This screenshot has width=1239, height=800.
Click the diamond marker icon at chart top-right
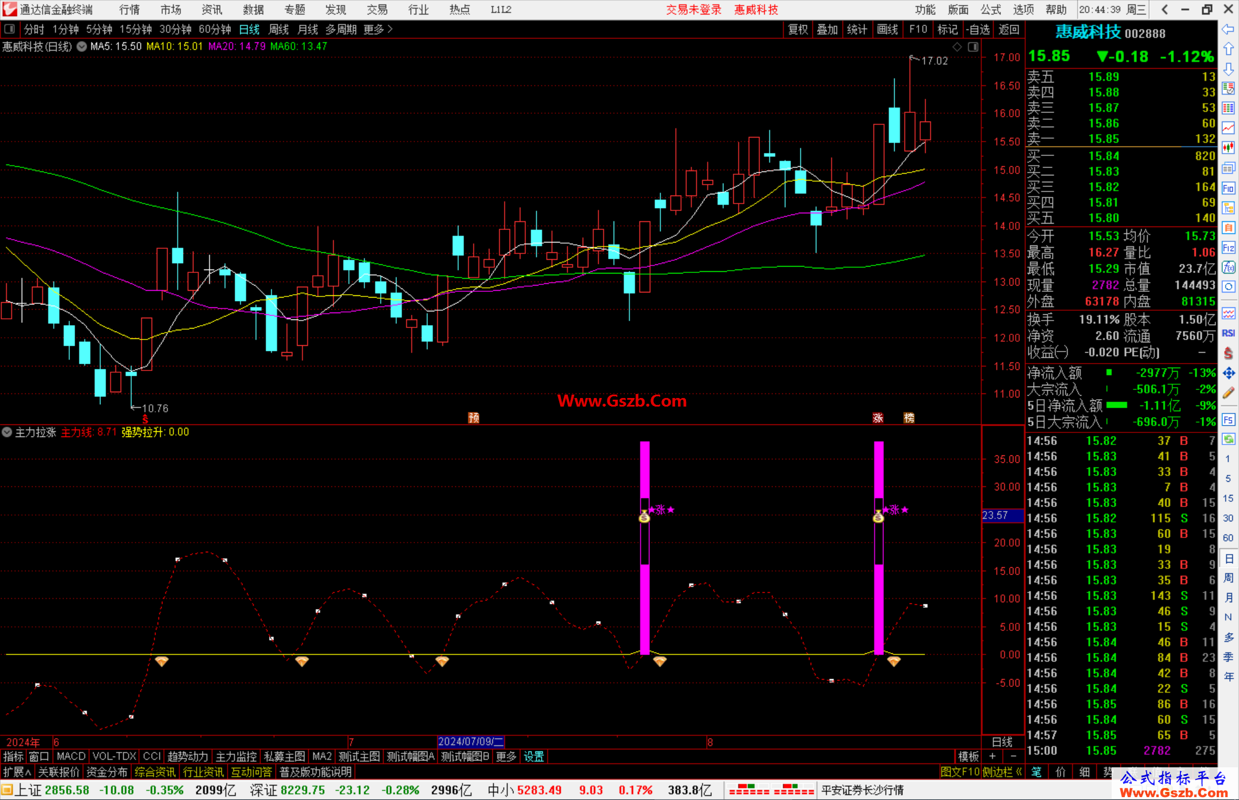click(957, 47)
